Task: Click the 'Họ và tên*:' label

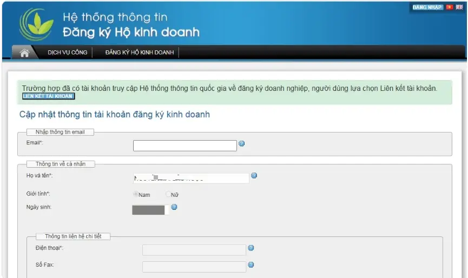Action: [39, 175]
